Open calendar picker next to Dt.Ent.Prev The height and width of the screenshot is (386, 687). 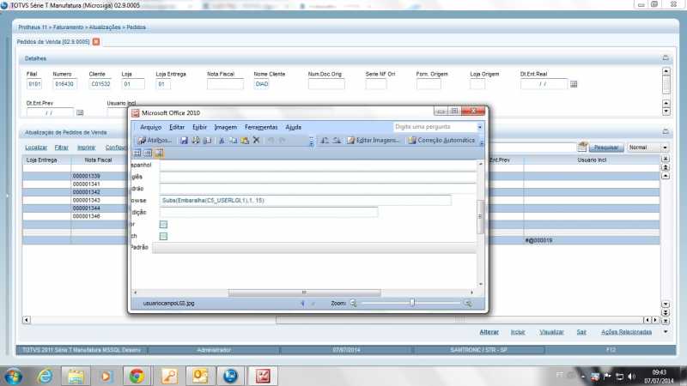pos(80,113)
